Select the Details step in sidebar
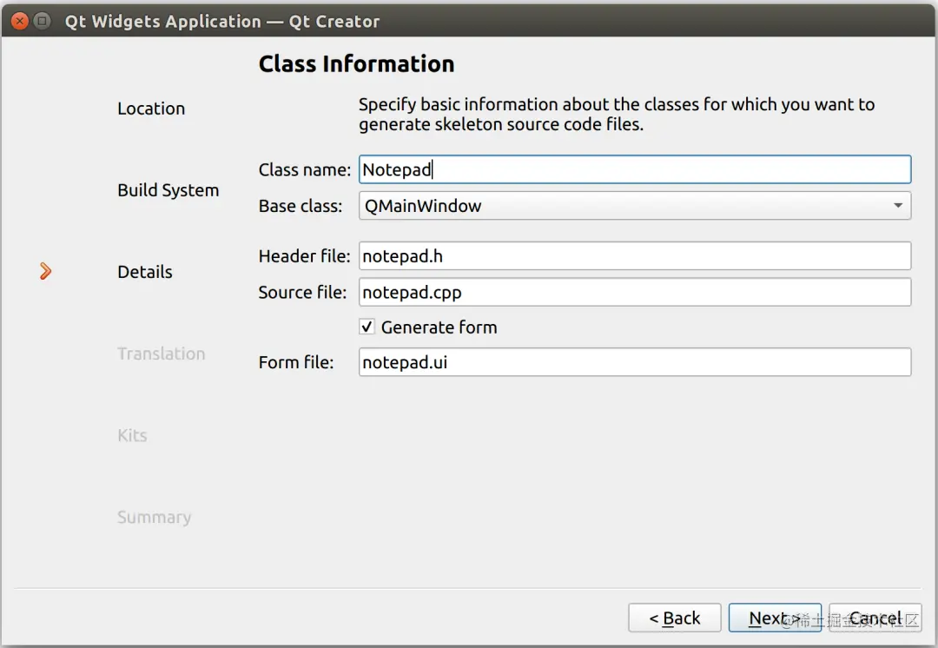This screenshot has height=648, width=938. [x=145, y=272]
